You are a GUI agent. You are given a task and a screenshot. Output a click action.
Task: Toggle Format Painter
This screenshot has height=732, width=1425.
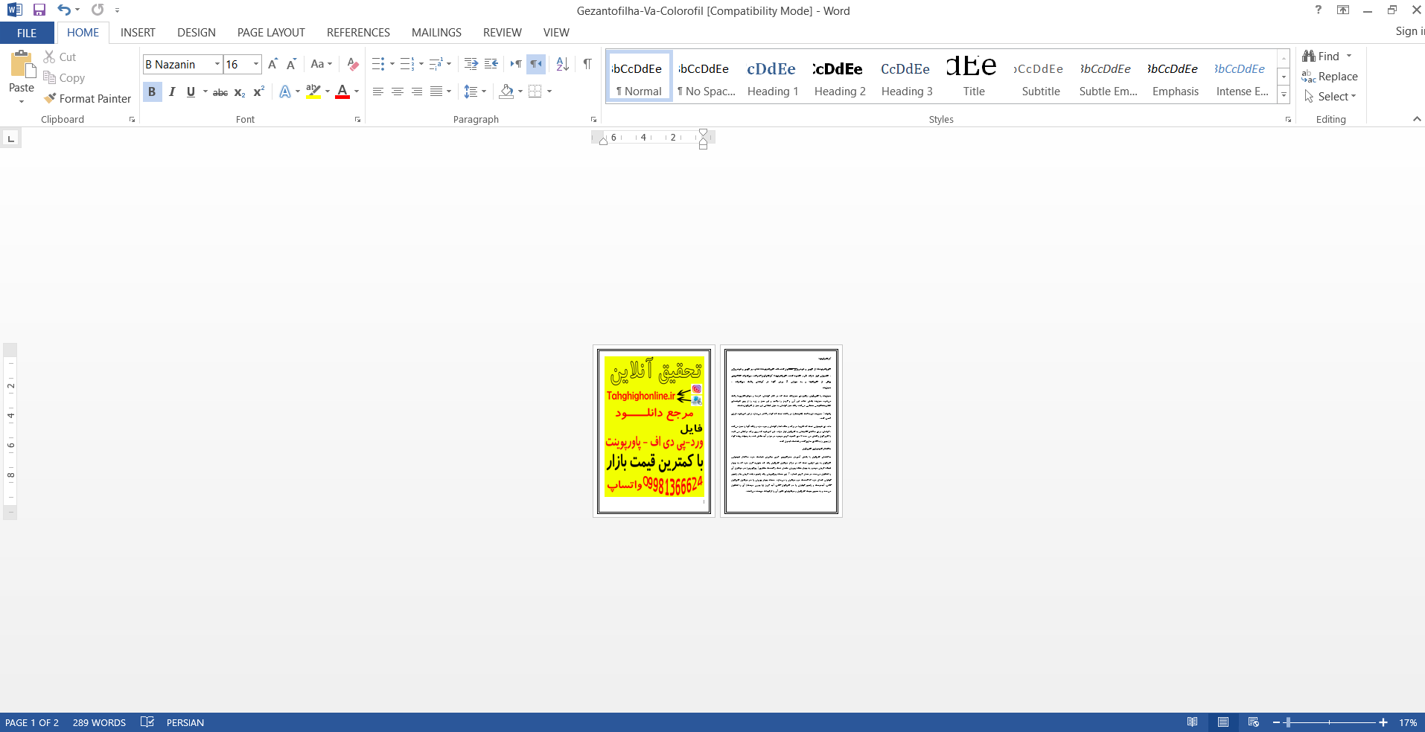87,98
